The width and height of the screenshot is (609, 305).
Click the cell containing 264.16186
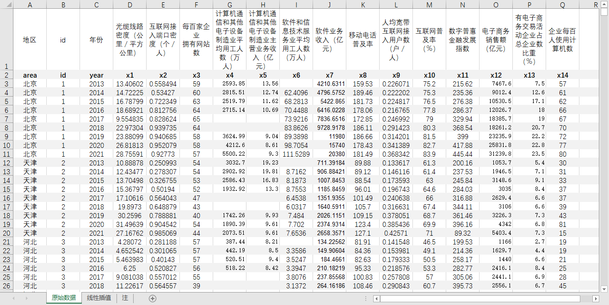coord(330,286)
